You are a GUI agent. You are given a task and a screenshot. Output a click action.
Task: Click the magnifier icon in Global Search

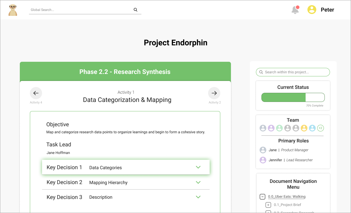pyautogui.click(x=136, y=10)
